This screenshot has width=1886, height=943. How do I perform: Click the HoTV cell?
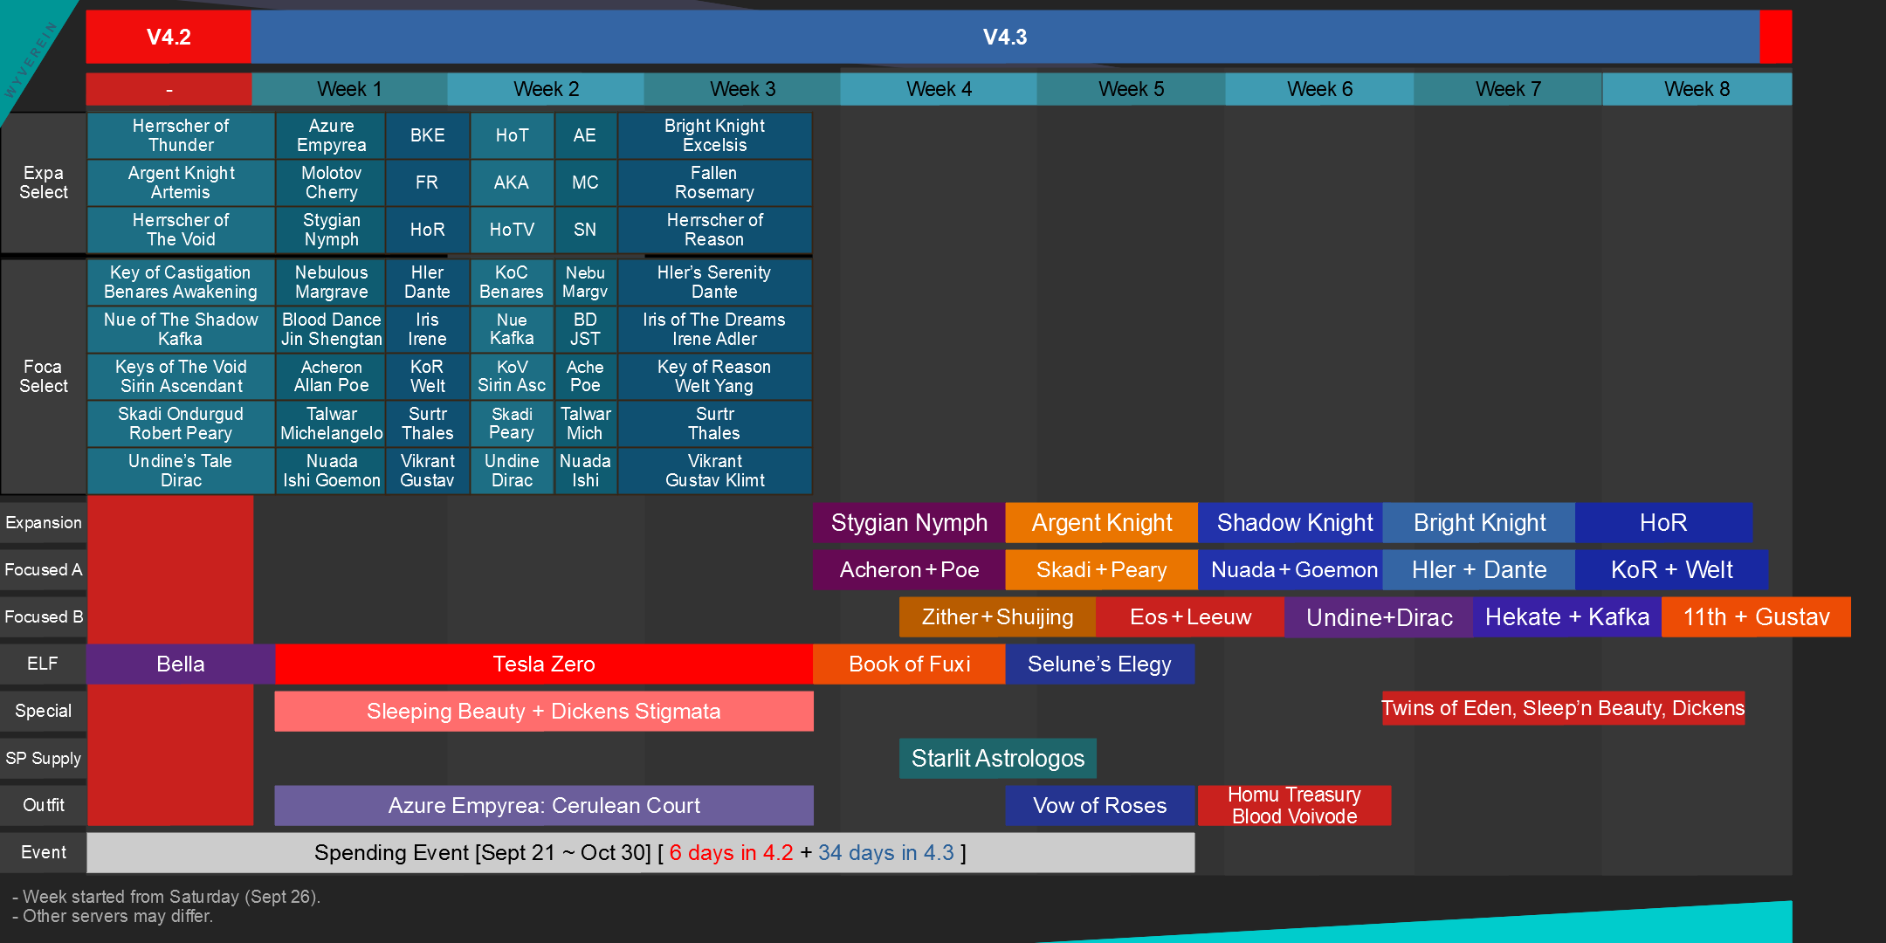click(x=512, y=230)
